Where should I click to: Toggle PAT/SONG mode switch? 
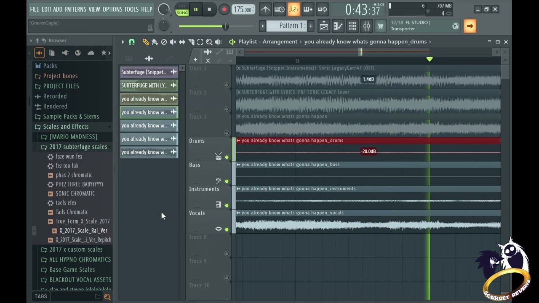[182, 10]
